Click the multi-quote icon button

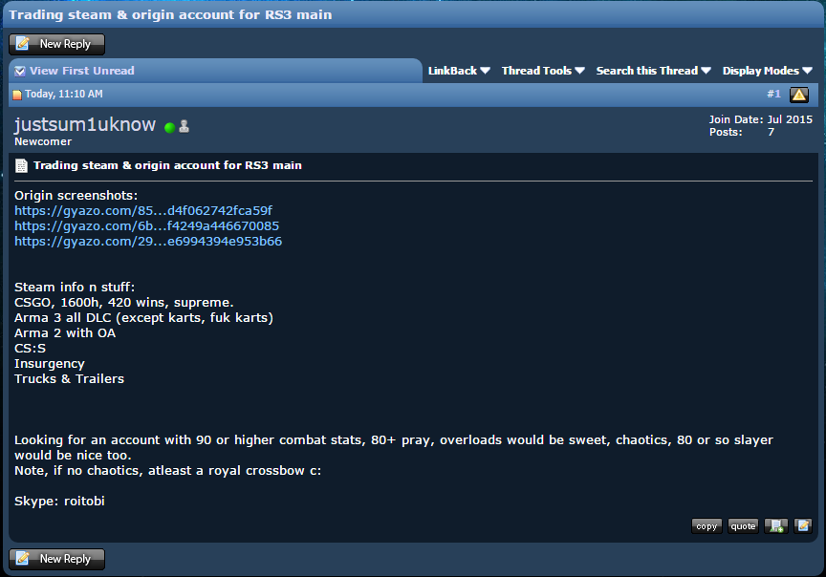(x=776, y=526)
